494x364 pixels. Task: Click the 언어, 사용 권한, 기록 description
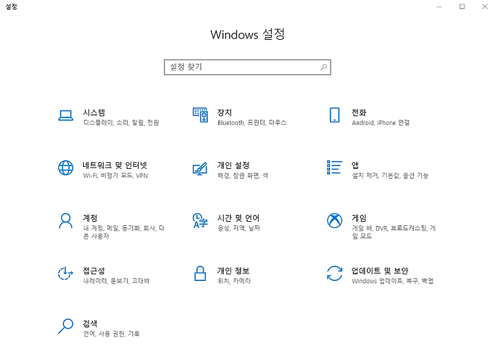tap(111, 333)
